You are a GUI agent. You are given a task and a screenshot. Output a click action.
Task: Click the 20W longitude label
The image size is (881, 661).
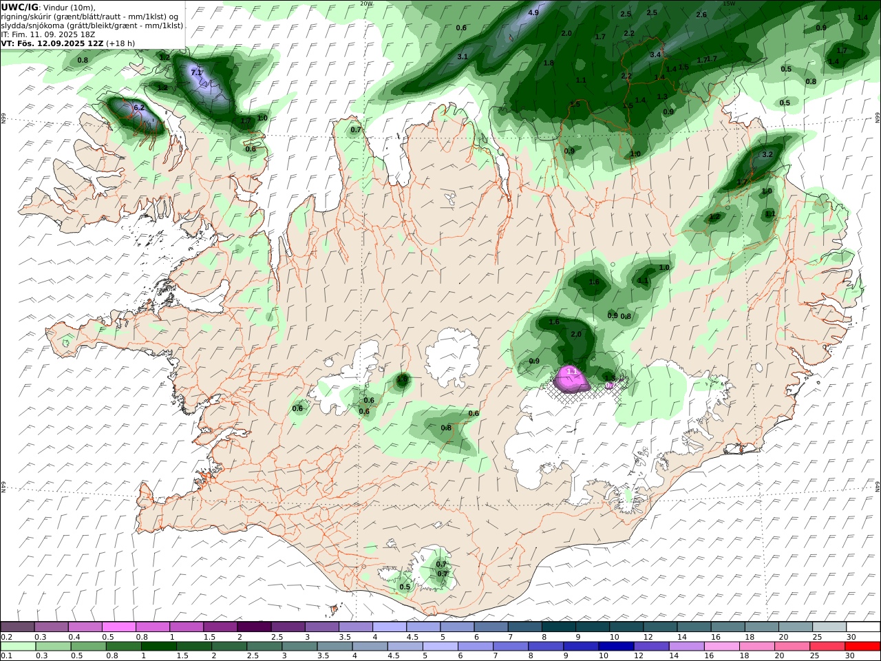pyautogui.click(x=366, y=3)
